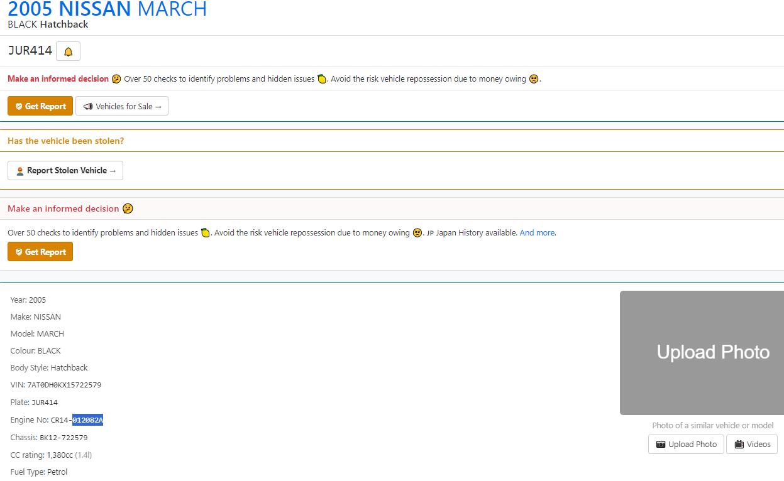The width and height of the screenshot is (784, 481).
Task: Click the 'Japan History available' text
Action: 477,232
